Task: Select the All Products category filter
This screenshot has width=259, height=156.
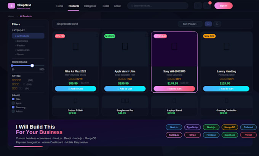Action: click(x=28, y=36)
